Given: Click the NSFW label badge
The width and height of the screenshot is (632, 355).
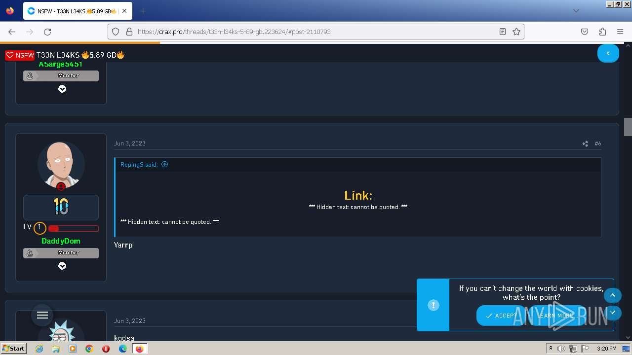Looking at the screenshot, I should [x=20, y=55].
